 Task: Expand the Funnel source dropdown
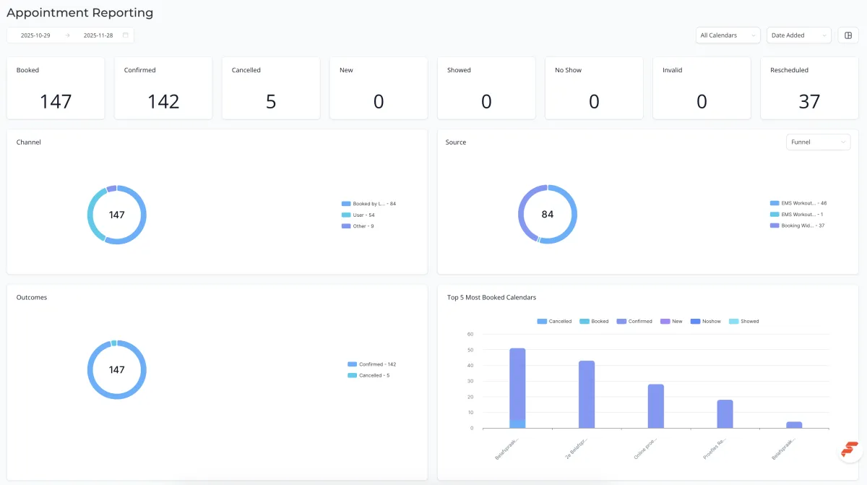point(819,142)
